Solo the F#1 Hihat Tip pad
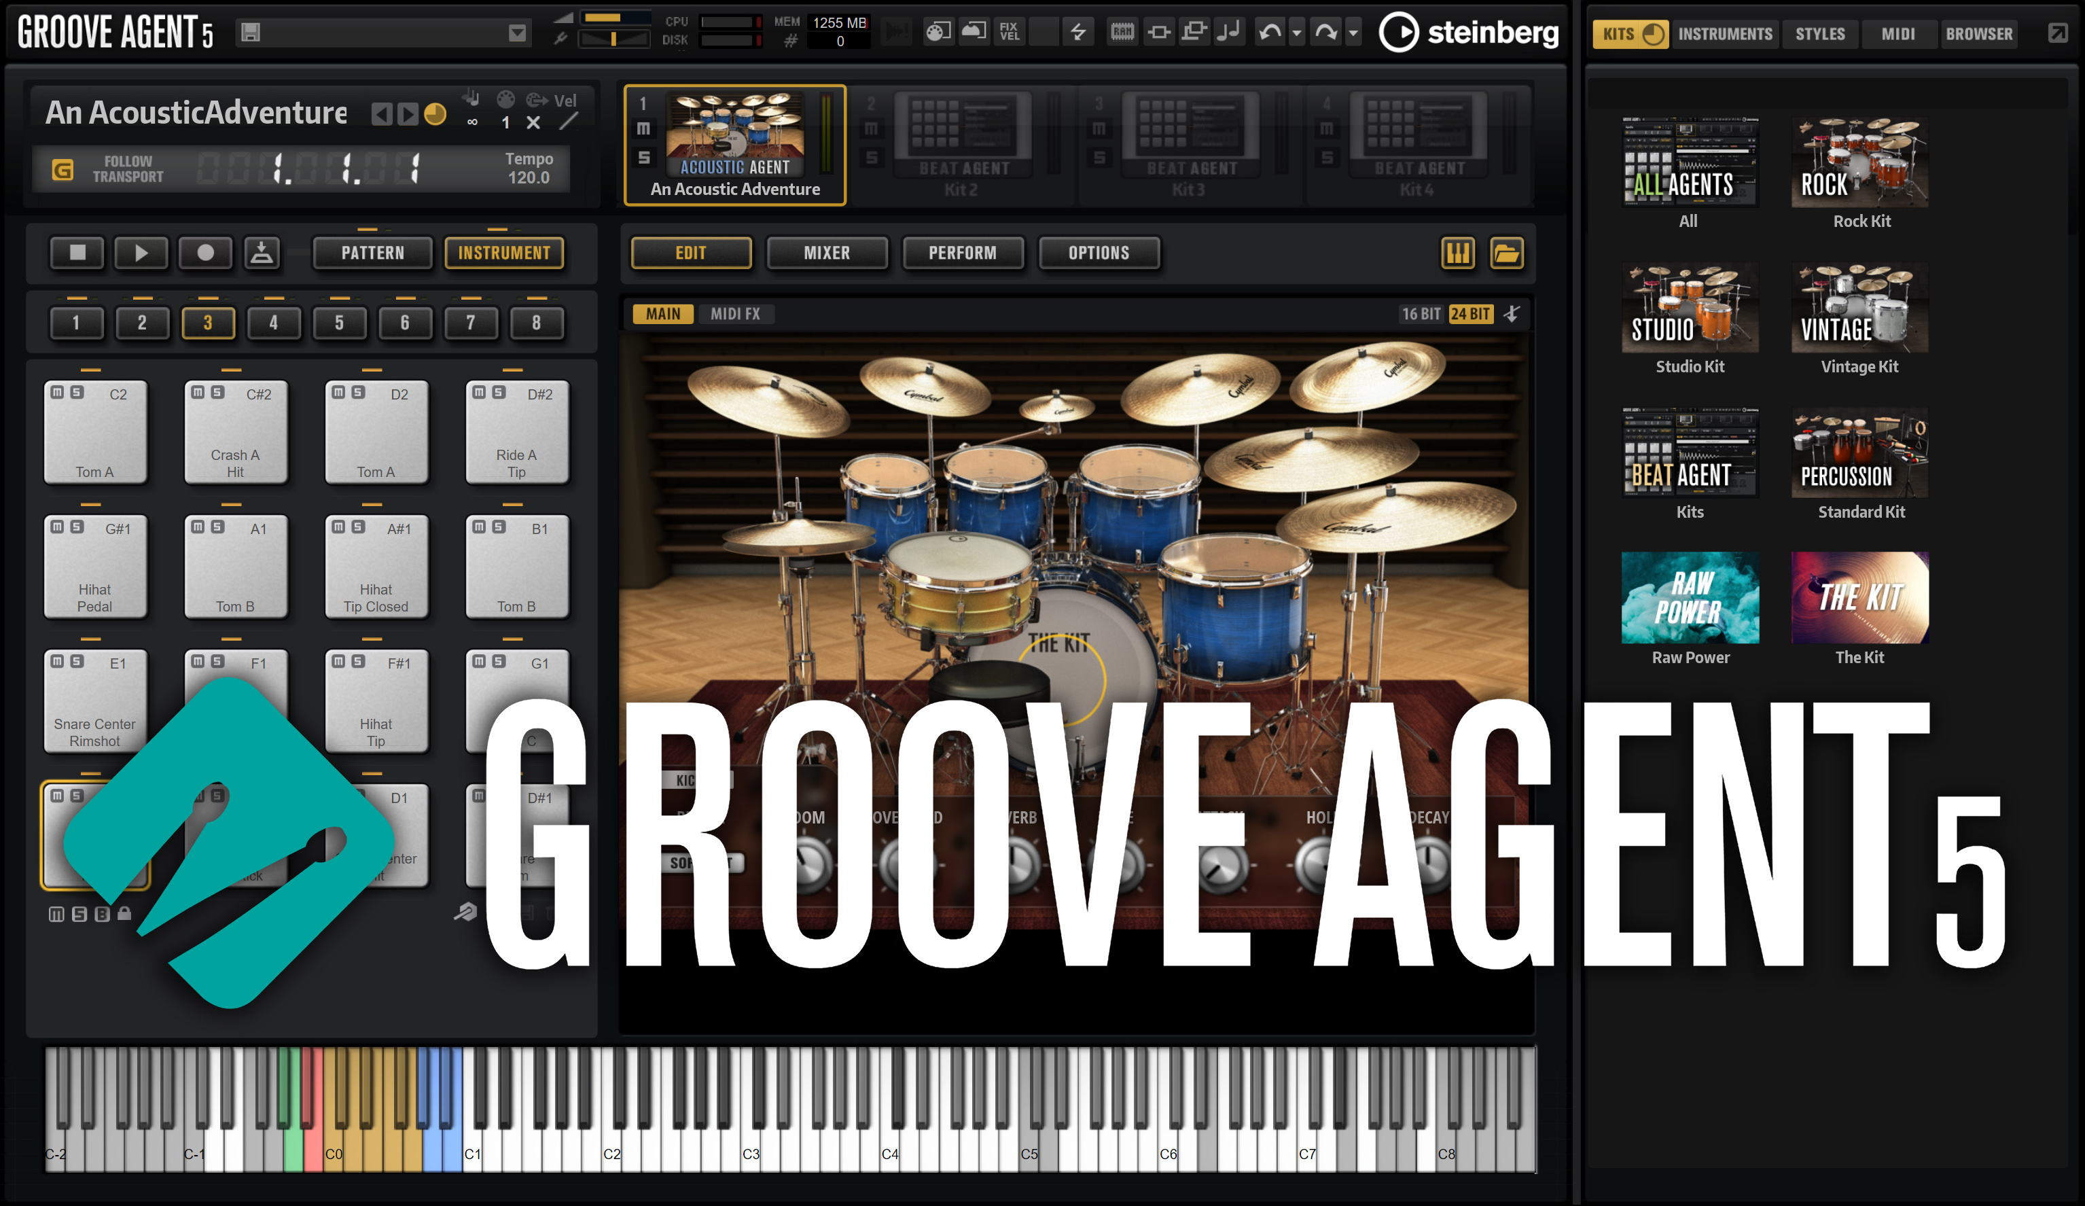Image resolution: width=2085 pixels, height=1206 pixels. click(358, 661)
